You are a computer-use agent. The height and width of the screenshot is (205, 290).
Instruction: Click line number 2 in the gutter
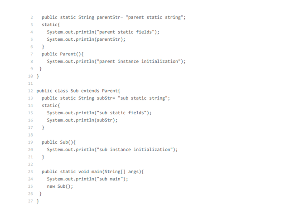tap(32, 17)
